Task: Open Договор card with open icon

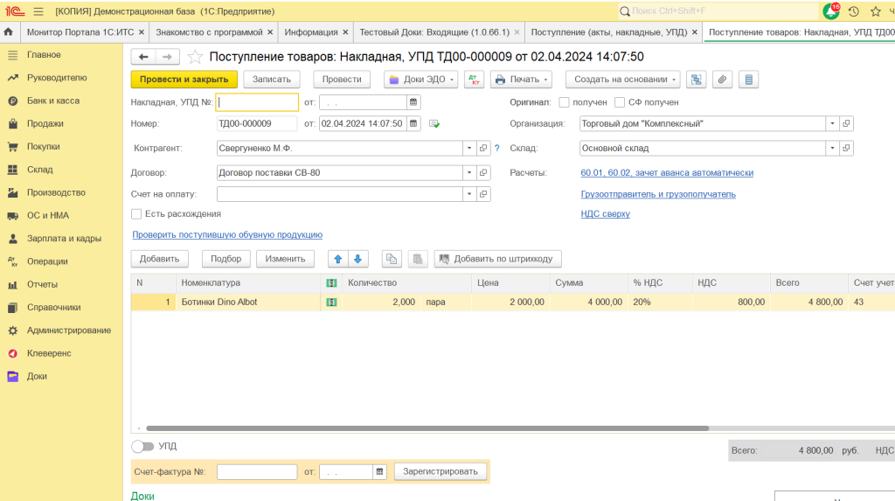Action: coord(483,172)
